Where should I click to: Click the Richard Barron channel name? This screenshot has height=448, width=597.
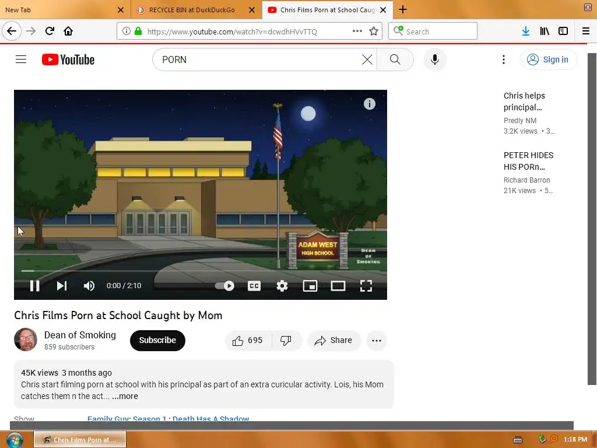pos(526,180)
